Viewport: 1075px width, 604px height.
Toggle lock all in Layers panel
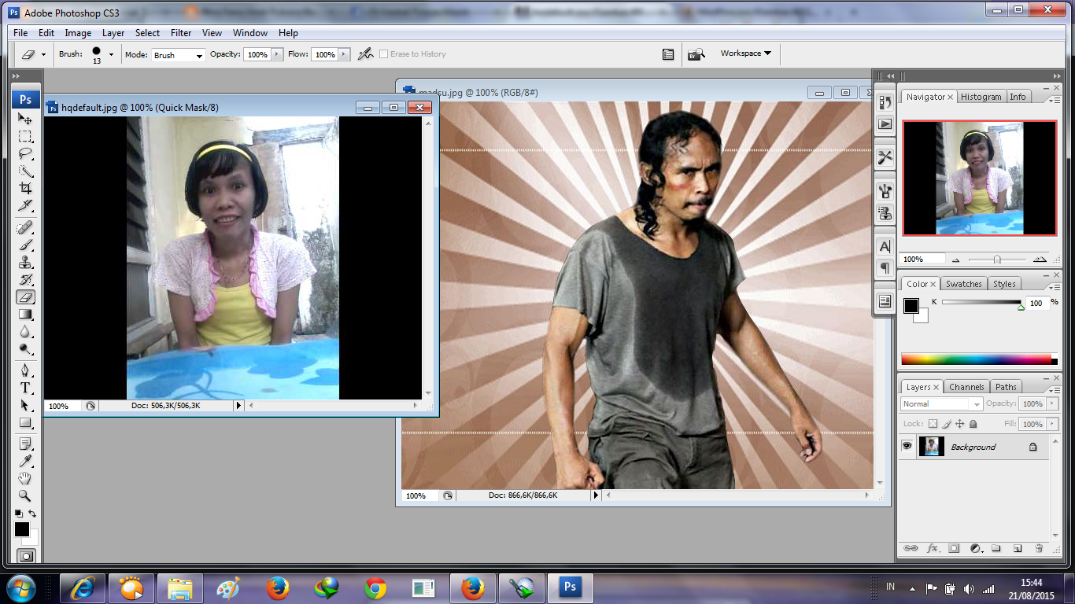point(973,424)
